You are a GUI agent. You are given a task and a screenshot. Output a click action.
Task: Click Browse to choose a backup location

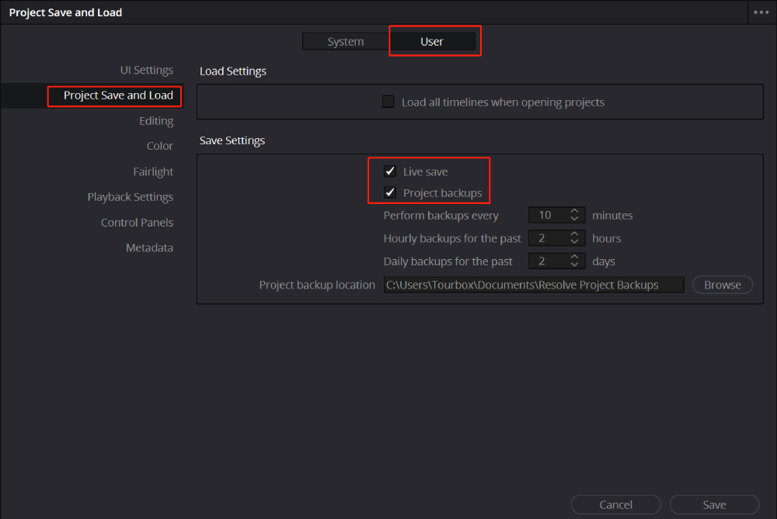(x=722, y=284)
